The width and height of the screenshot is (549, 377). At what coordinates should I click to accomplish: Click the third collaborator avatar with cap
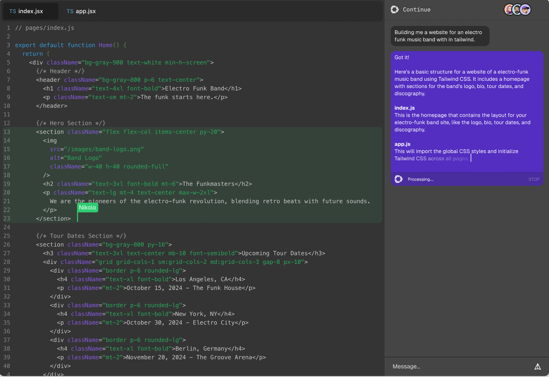(x=525, y=10)
